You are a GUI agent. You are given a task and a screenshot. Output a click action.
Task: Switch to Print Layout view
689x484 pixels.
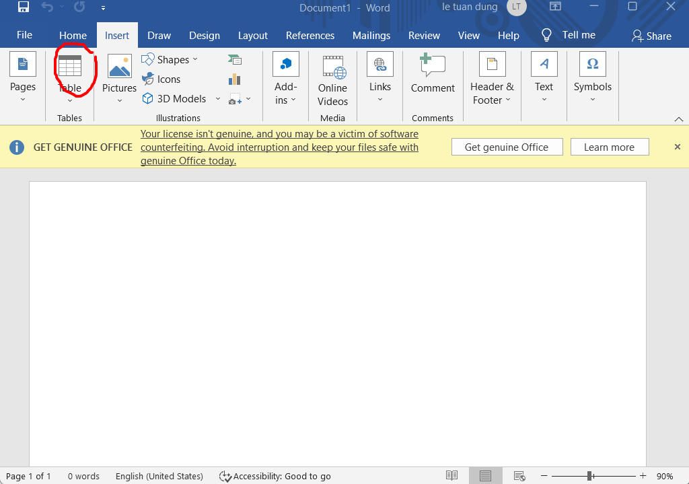[x=486, y=476]
